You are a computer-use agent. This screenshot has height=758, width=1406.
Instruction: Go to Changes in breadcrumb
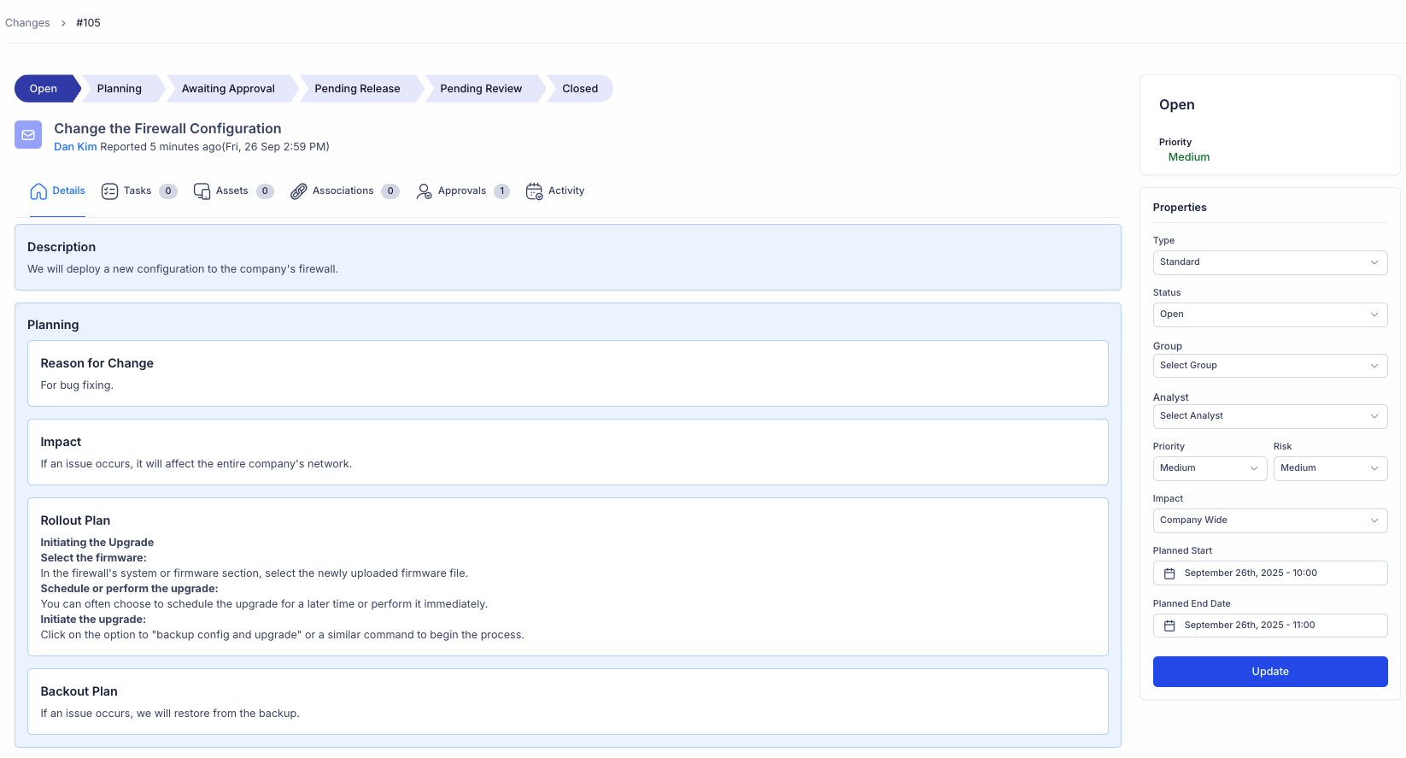[x=27, y=23]
